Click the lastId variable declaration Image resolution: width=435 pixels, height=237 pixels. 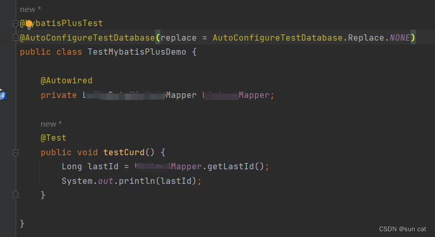101,167
